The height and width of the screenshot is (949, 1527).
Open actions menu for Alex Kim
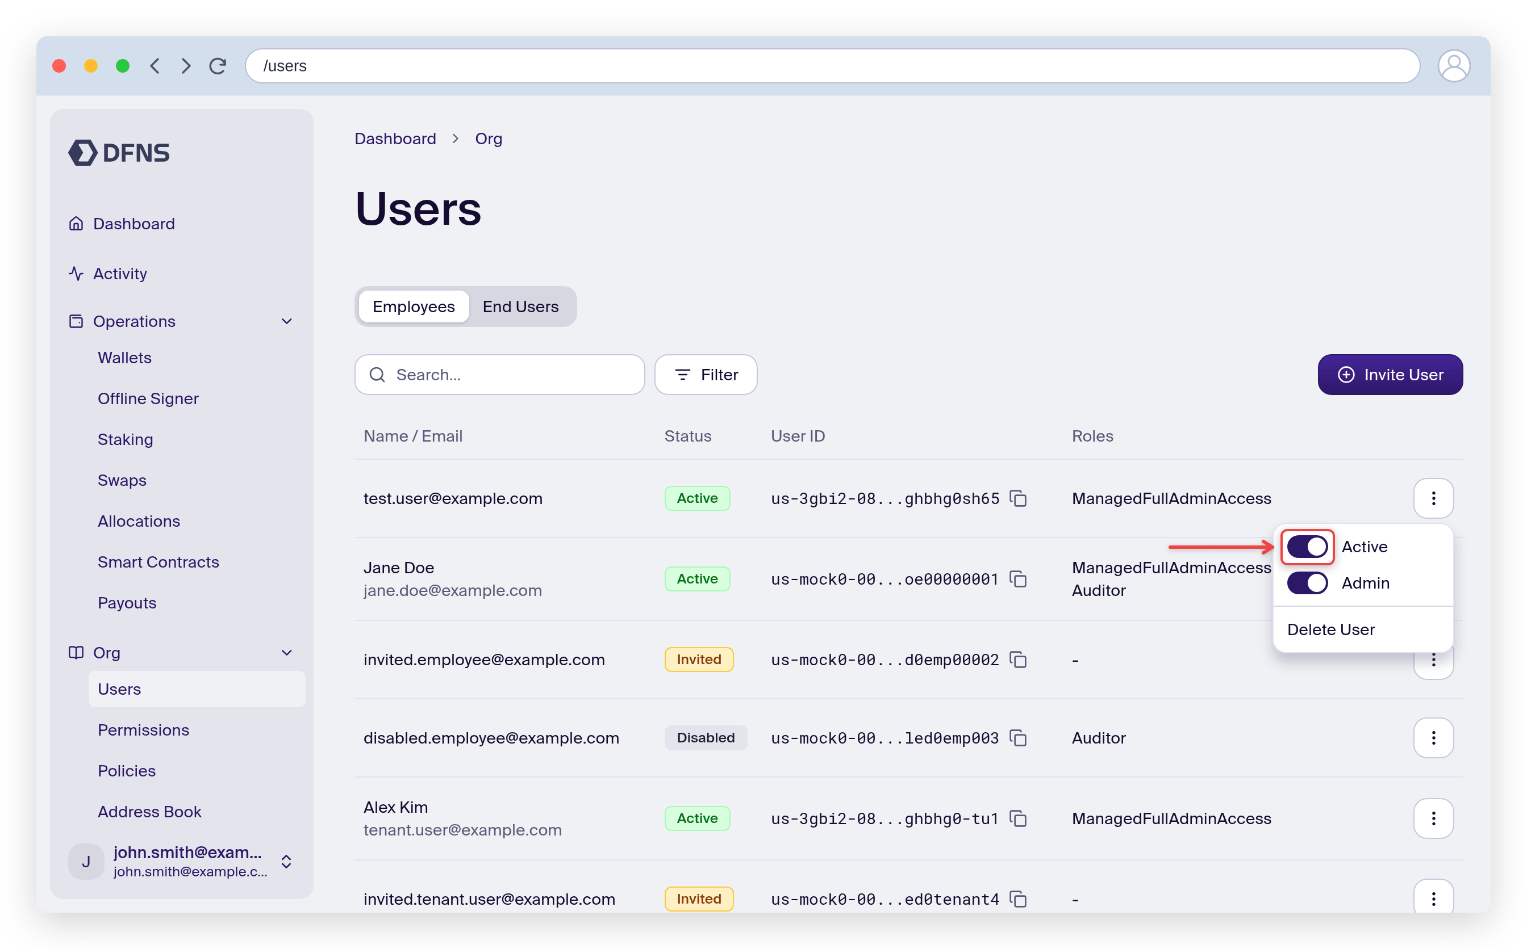coord(1433,818)
